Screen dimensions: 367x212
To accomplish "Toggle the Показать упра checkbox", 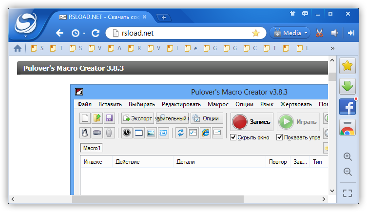I will pyautogui.click(x=279, y=137).
